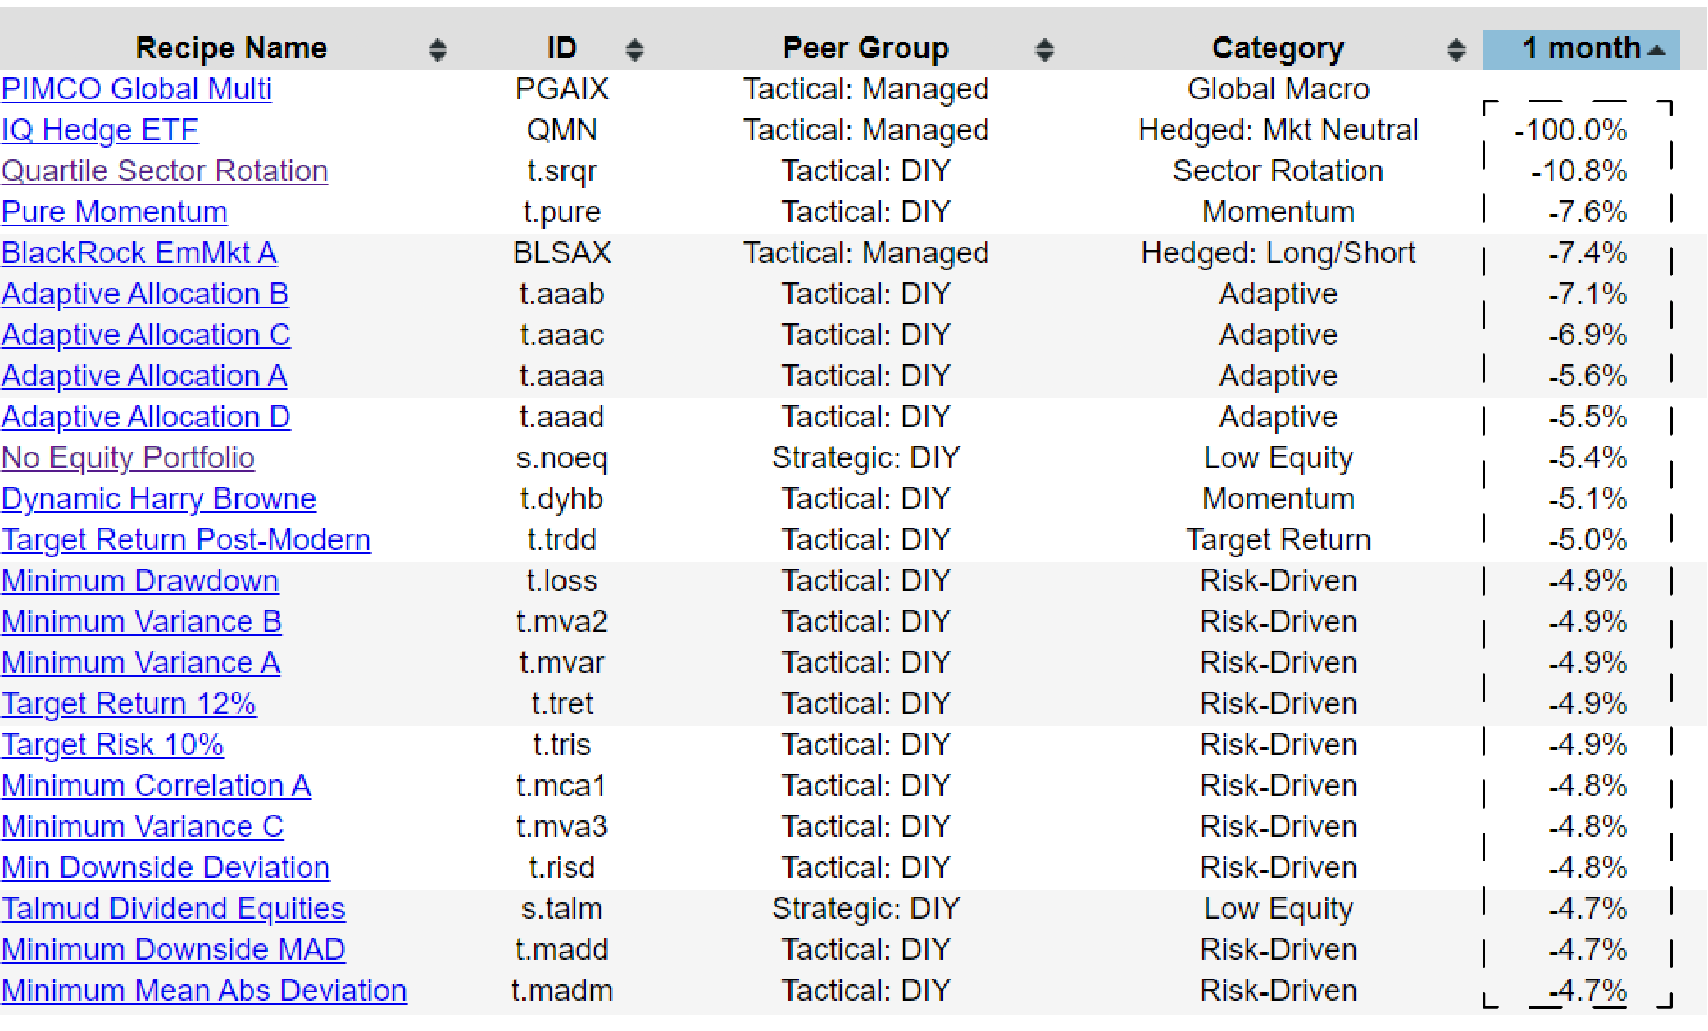Sort by Peer Group arrows icon
The height and width of the screenshot is (1031, 1708).
(1044, 50)
